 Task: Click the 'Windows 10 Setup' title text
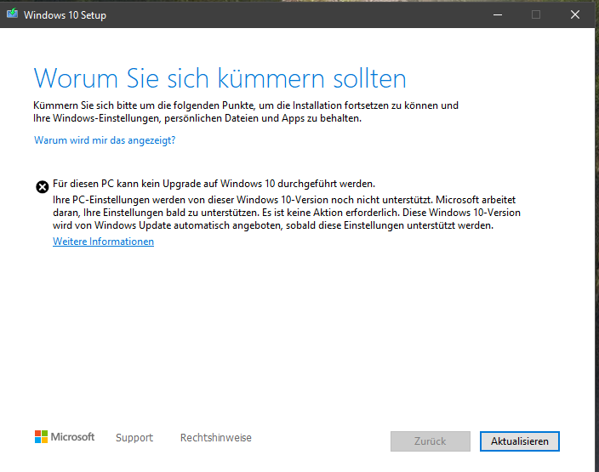[x=65, y=15]
